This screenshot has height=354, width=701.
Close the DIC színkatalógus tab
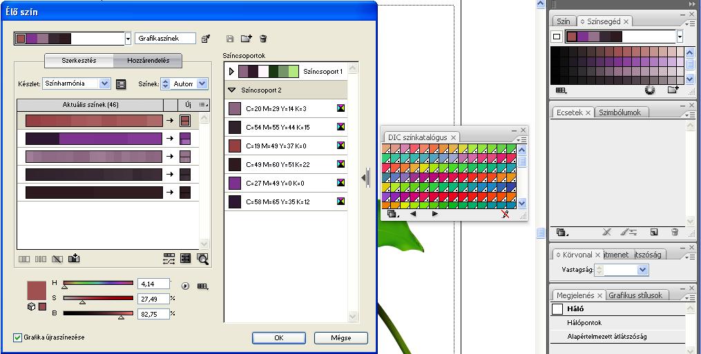tap(453, 138)
